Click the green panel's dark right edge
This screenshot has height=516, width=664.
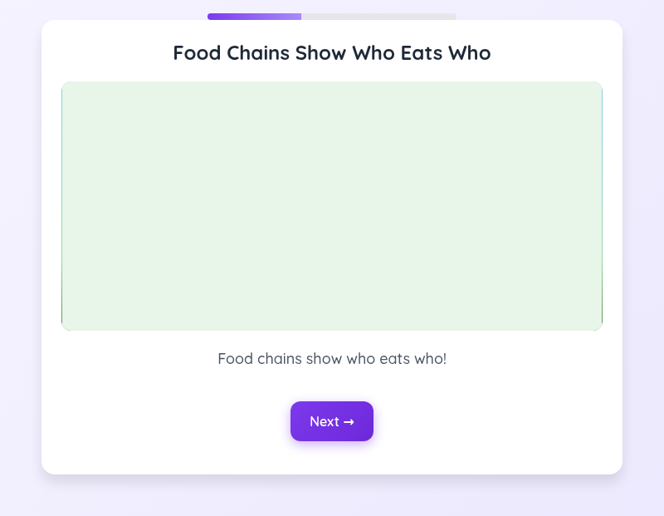click(602, 206)
